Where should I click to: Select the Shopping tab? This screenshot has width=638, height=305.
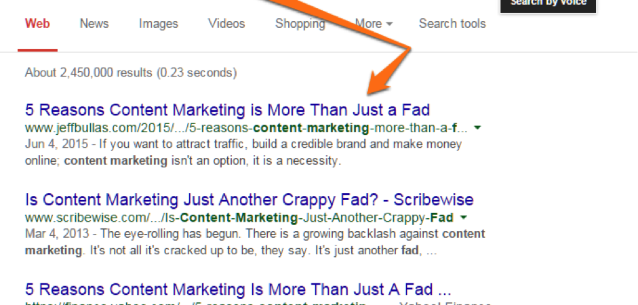point(300,24)
